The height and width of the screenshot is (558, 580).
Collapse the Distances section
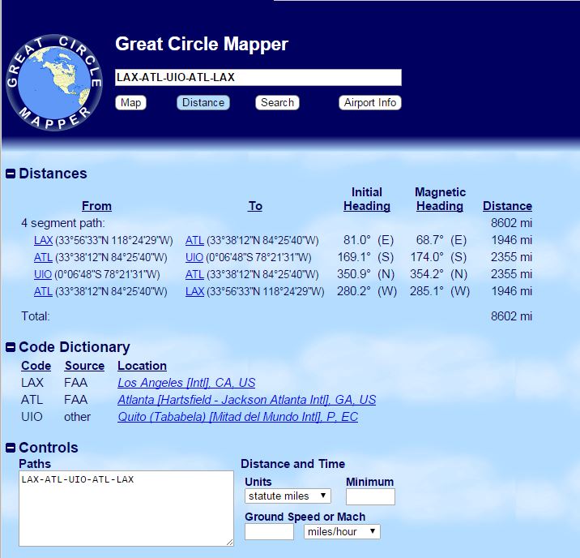click(11, 174)
